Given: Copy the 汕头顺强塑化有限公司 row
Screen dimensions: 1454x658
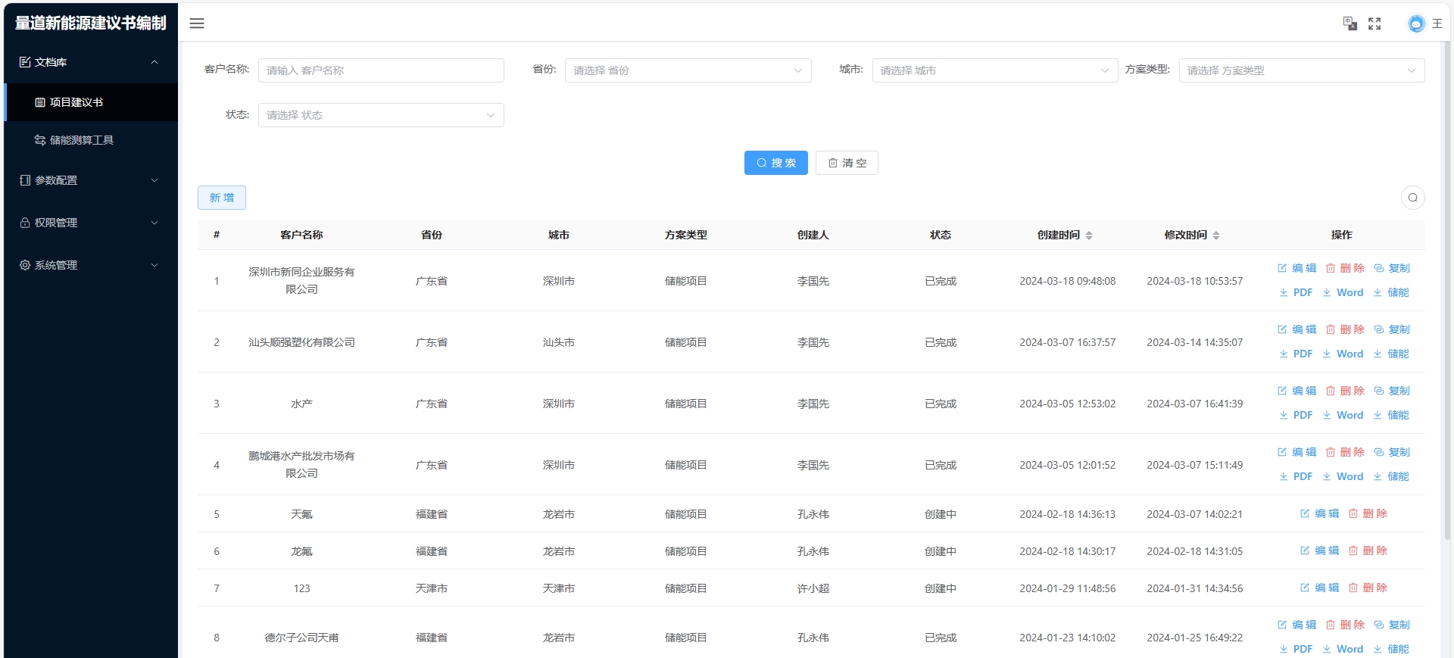Looking at the screenshot, I should click(x=1392, y=329).
